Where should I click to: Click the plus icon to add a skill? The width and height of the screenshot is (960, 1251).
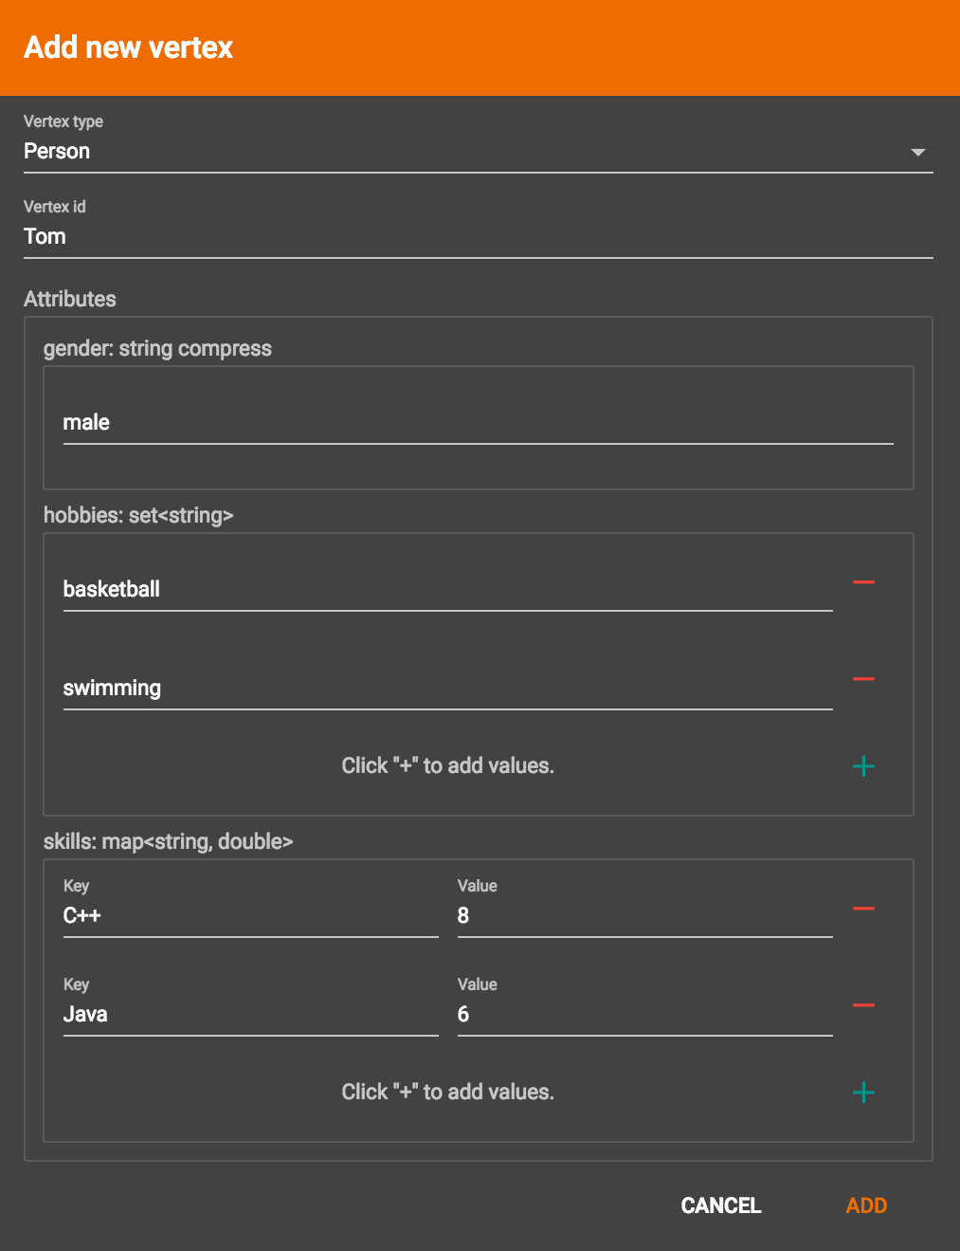(x=862, y=1092)
